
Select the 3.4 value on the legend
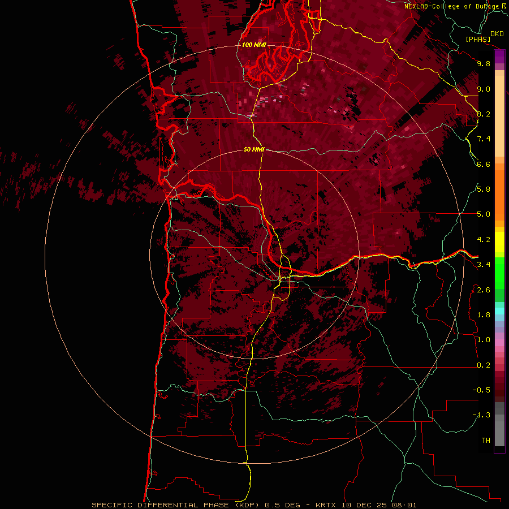(x=484, y=265)
